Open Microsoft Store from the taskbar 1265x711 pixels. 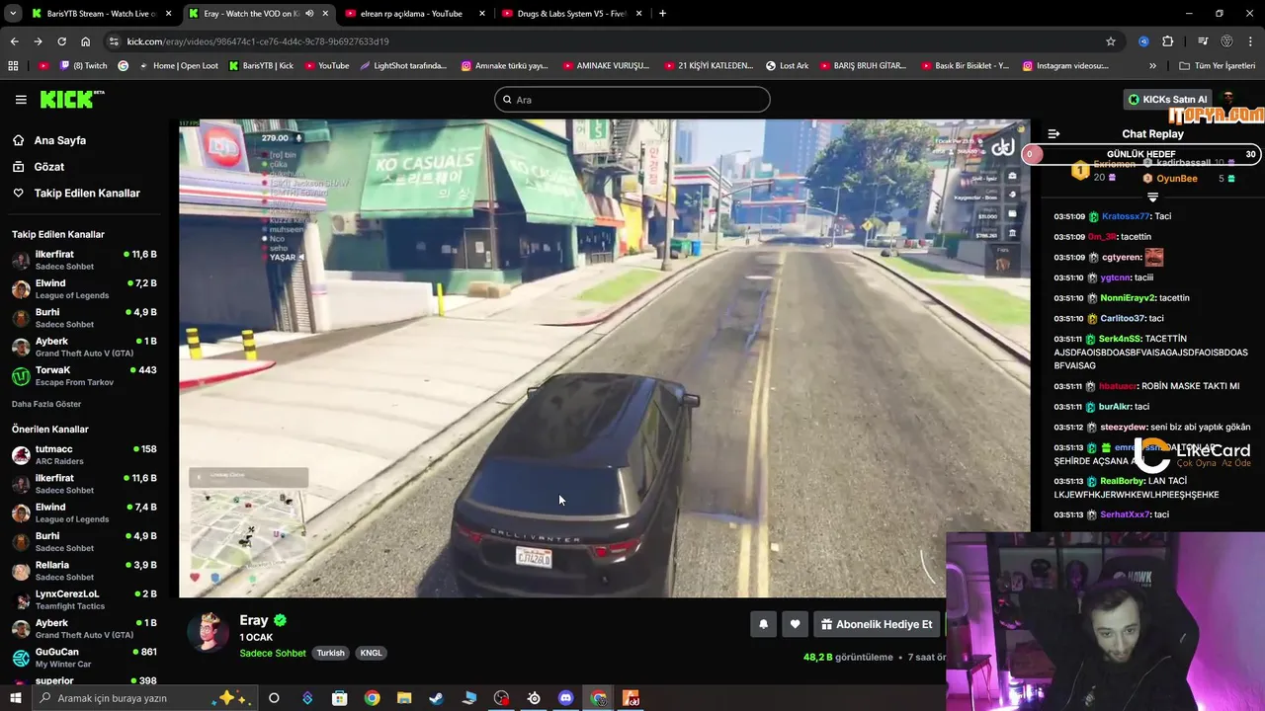coord(339,698)
